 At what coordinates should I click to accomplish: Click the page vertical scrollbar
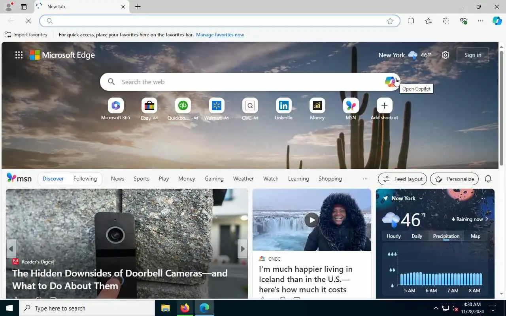coord(501,109)
